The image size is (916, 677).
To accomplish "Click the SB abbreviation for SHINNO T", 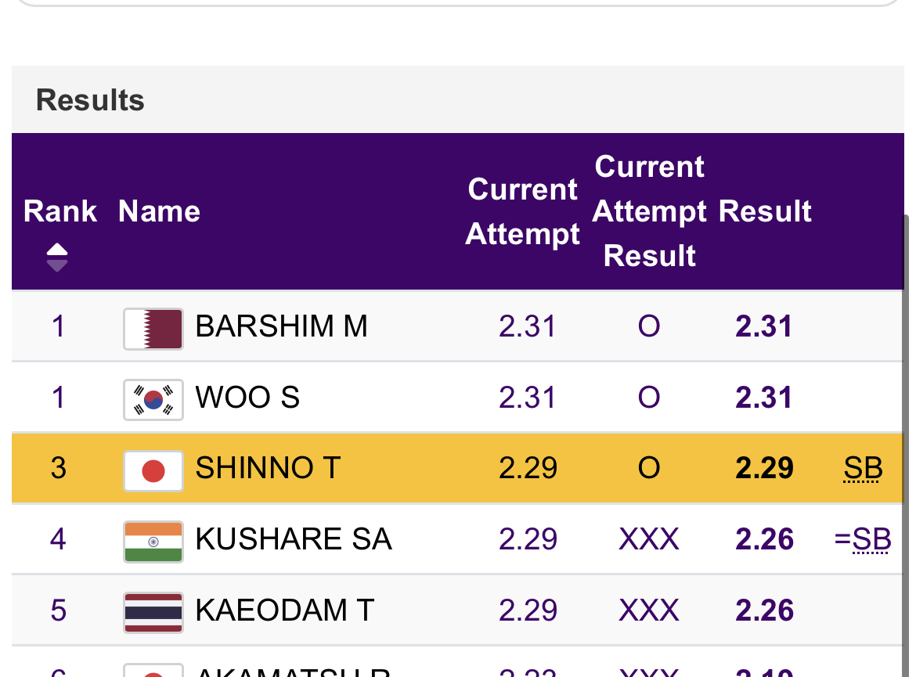I will 863,469.
